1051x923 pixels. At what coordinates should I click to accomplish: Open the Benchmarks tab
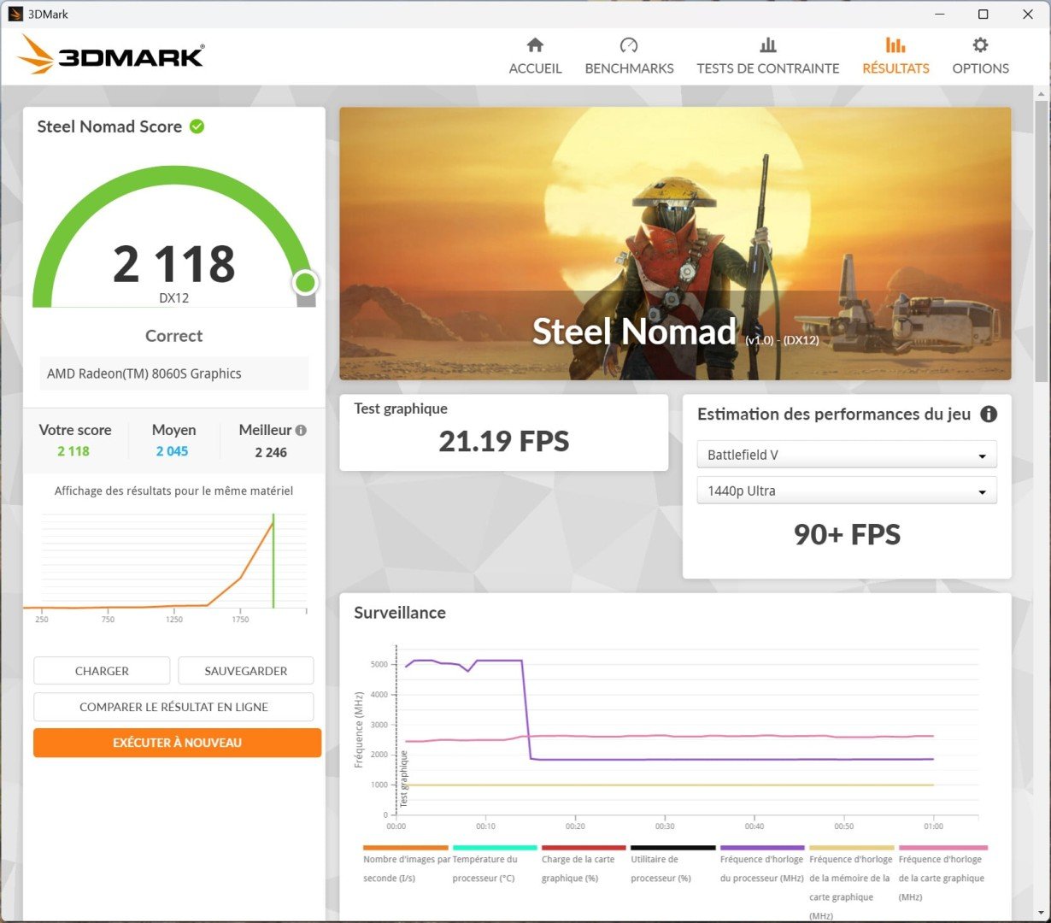(629, 56)
